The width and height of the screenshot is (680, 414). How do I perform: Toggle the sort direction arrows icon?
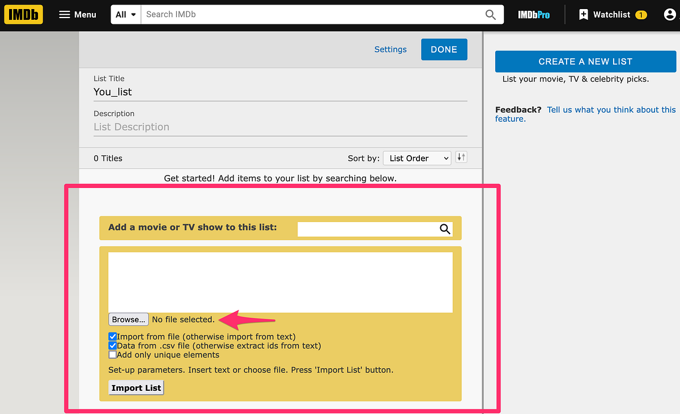point(461,157)
